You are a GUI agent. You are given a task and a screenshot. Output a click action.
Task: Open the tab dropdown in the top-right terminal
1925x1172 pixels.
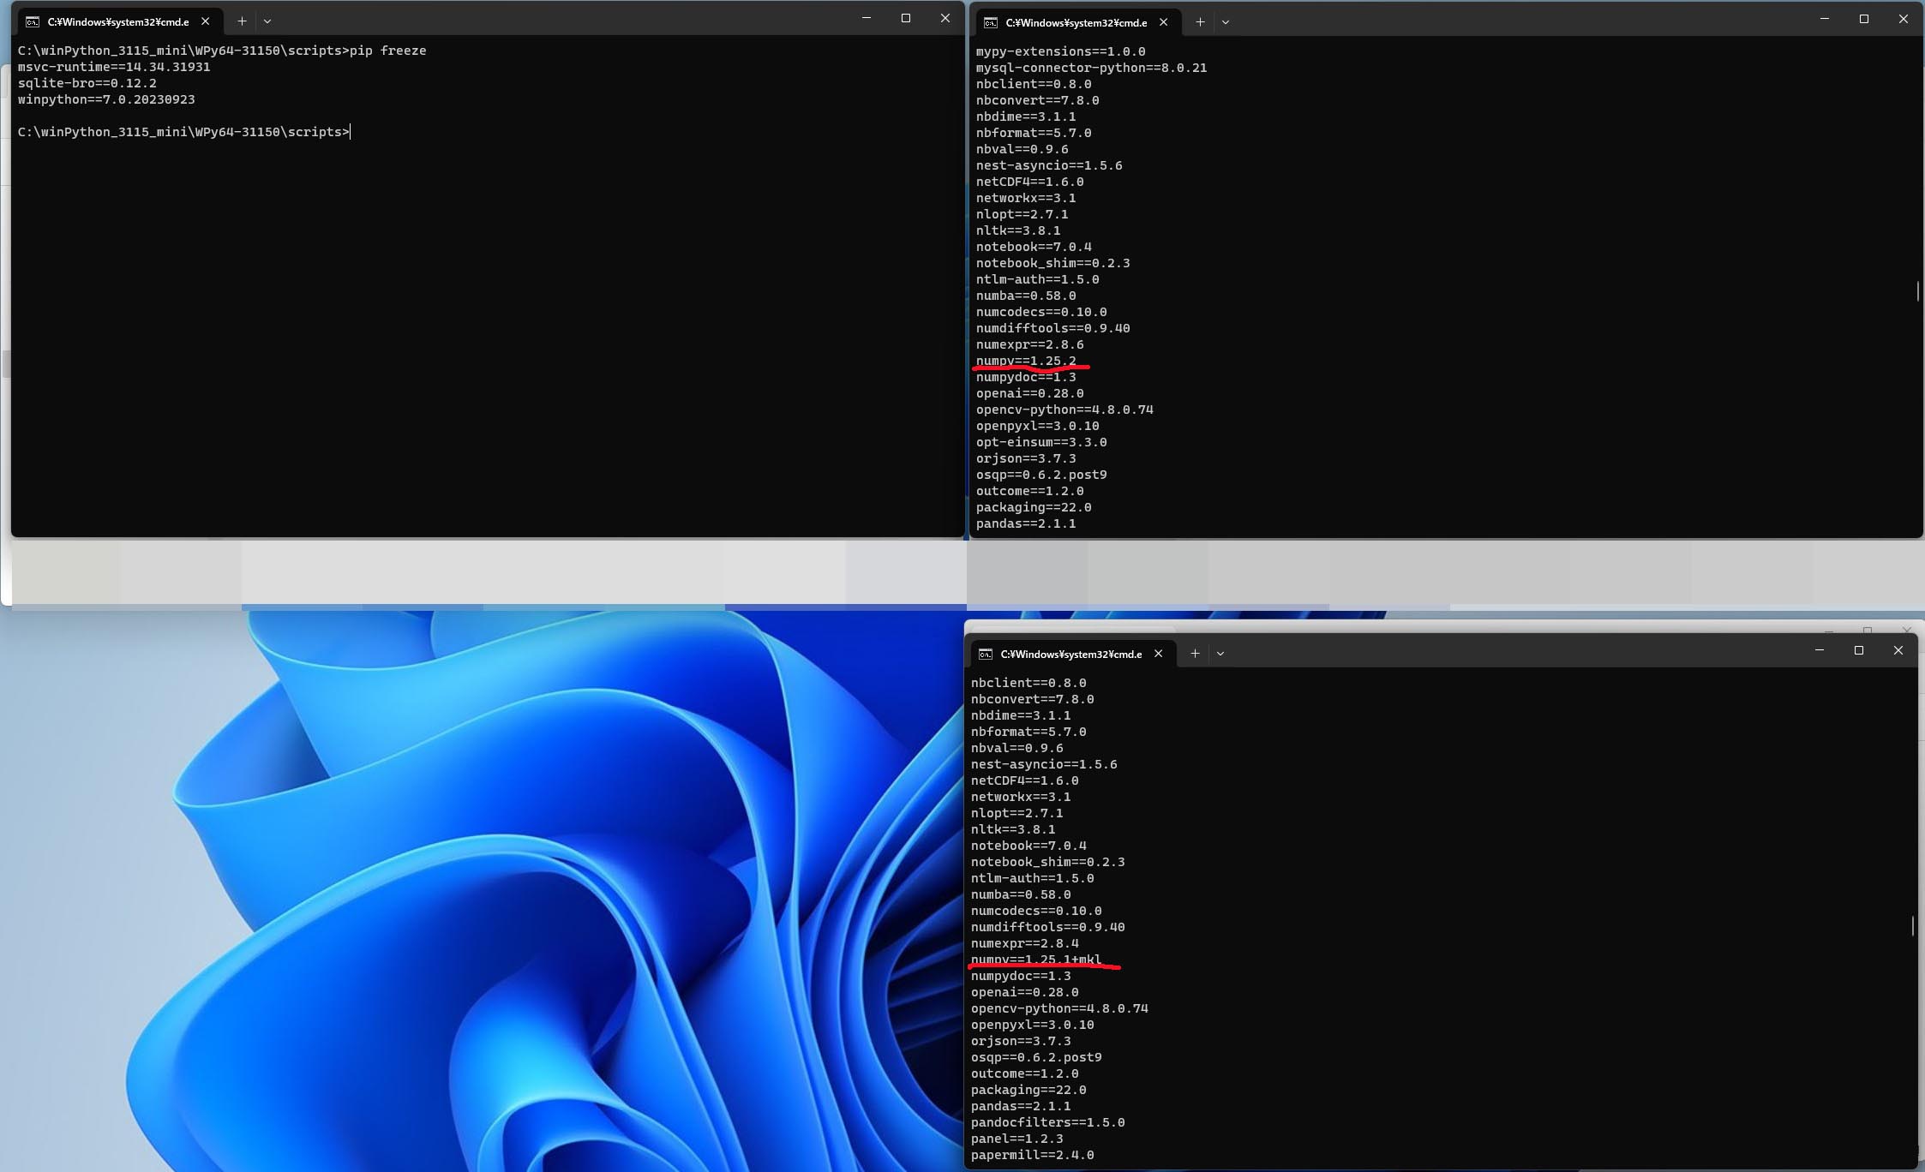pyautogui.click(x=1226, y=22)
